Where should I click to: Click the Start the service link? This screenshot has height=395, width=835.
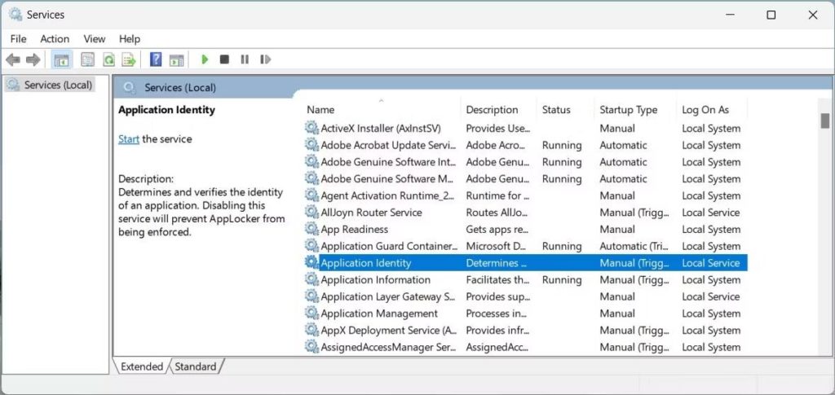[129, 139]
